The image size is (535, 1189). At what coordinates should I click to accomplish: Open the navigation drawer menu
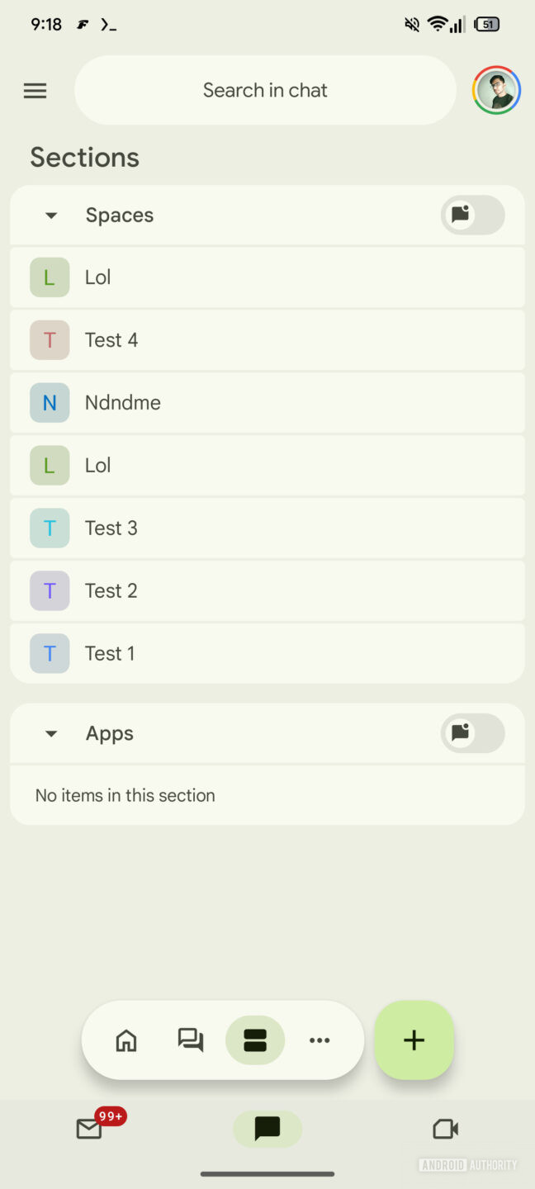click(x=35, y=90)
